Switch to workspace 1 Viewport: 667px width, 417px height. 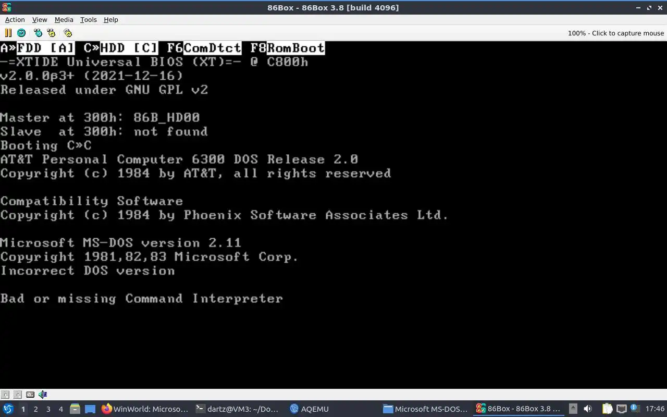click(23, 409)
